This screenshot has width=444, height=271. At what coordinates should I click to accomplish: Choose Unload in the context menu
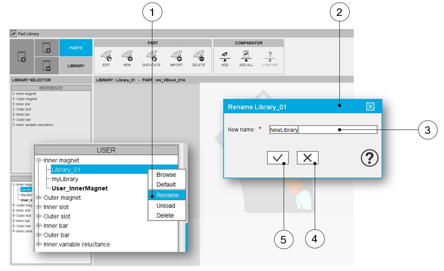tap(166, 206)
